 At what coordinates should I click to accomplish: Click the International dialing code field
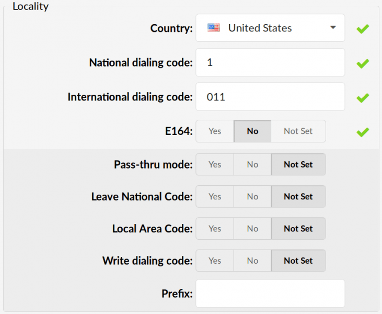(x=270, y=97)
